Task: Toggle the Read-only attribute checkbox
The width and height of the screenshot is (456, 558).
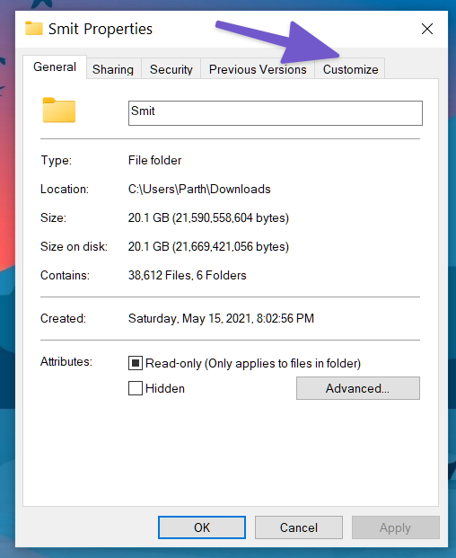Action: tap(136, 363)
